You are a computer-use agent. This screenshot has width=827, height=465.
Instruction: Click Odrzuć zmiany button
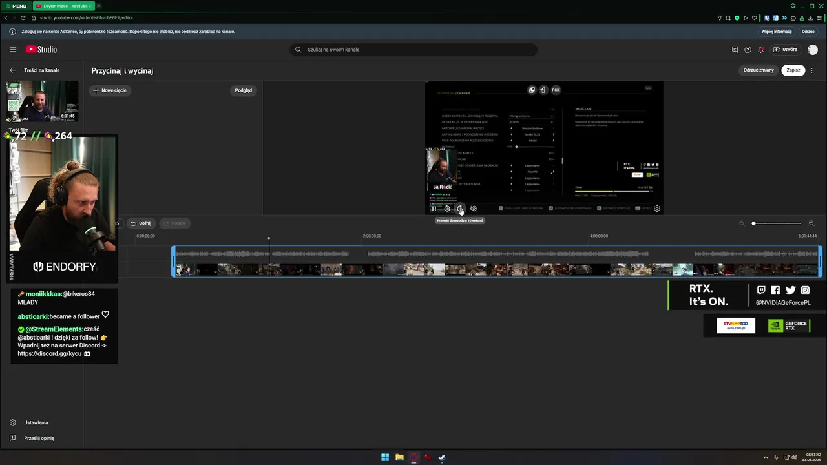point(759,70)
